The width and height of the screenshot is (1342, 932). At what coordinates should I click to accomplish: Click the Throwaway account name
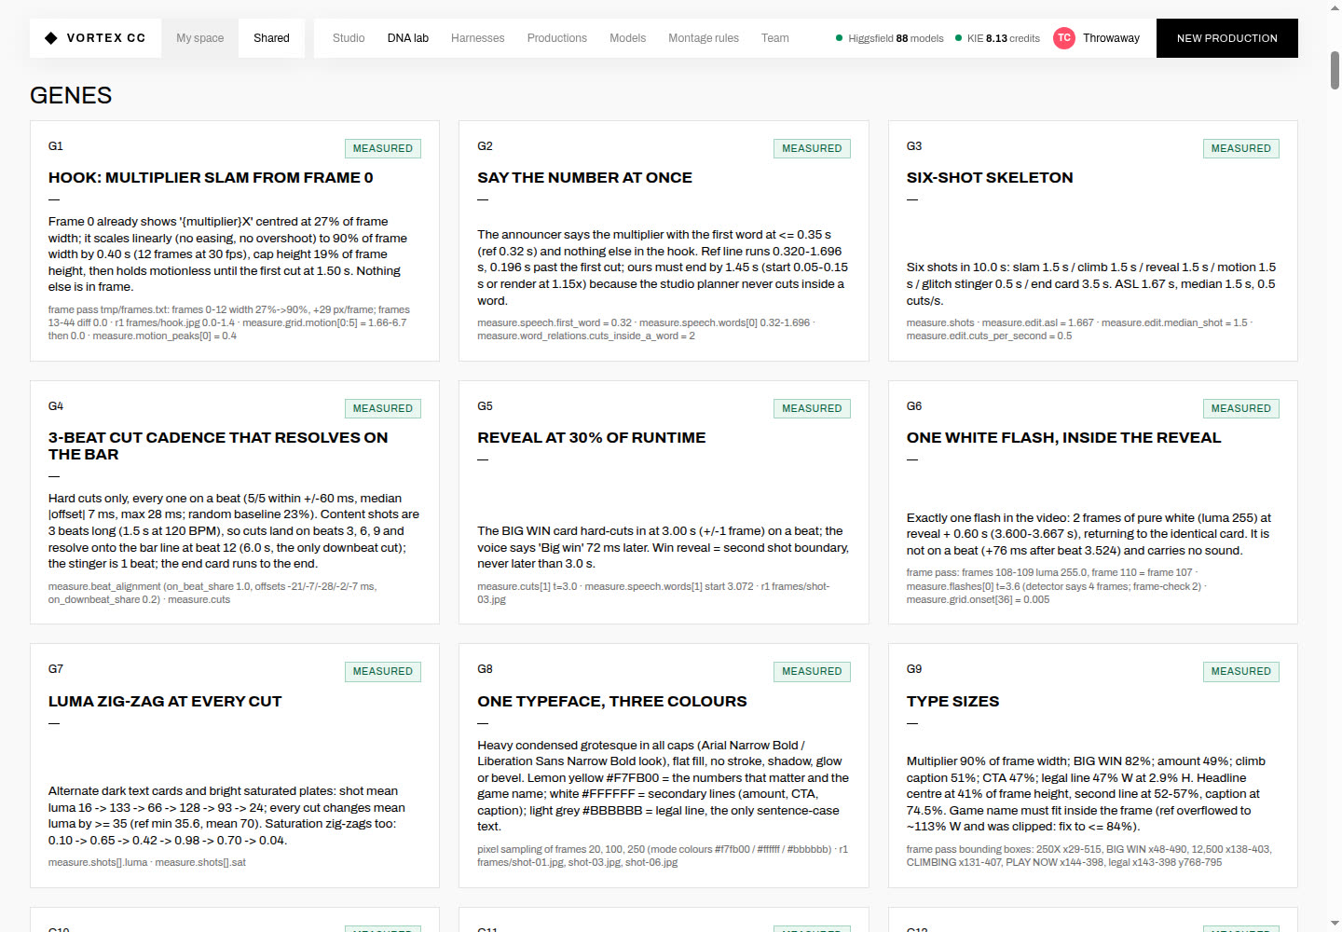(1111, 38)
